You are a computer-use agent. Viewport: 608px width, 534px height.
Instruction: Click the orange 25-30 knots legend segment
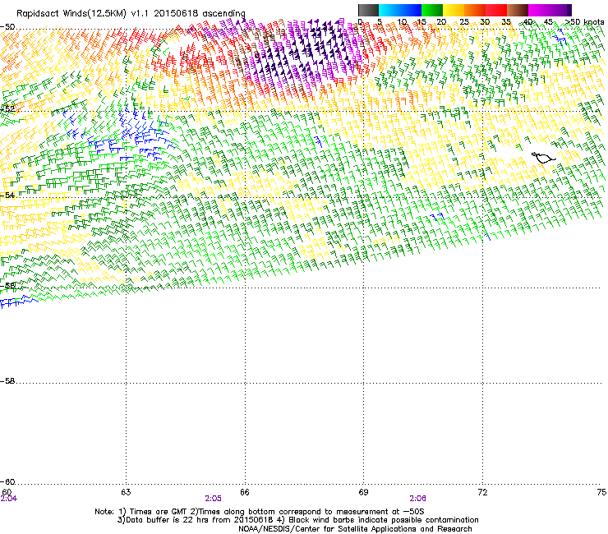[x=475, y=10]
